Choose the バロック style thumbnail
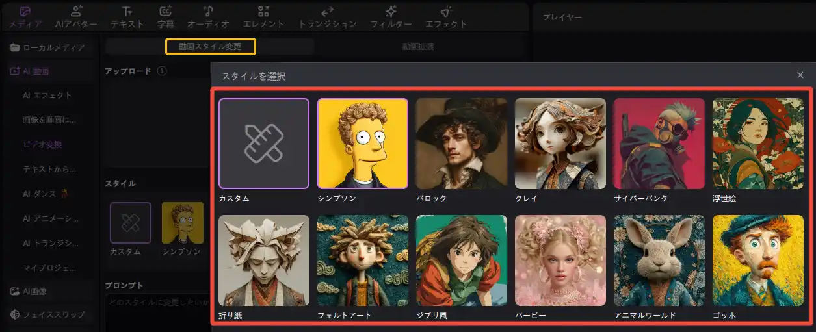The image size is (816, 332). click(462, 144)
